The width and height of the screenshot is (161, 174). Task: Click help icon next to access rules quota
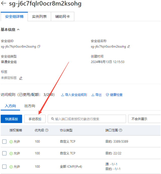[x=56, y=95]
